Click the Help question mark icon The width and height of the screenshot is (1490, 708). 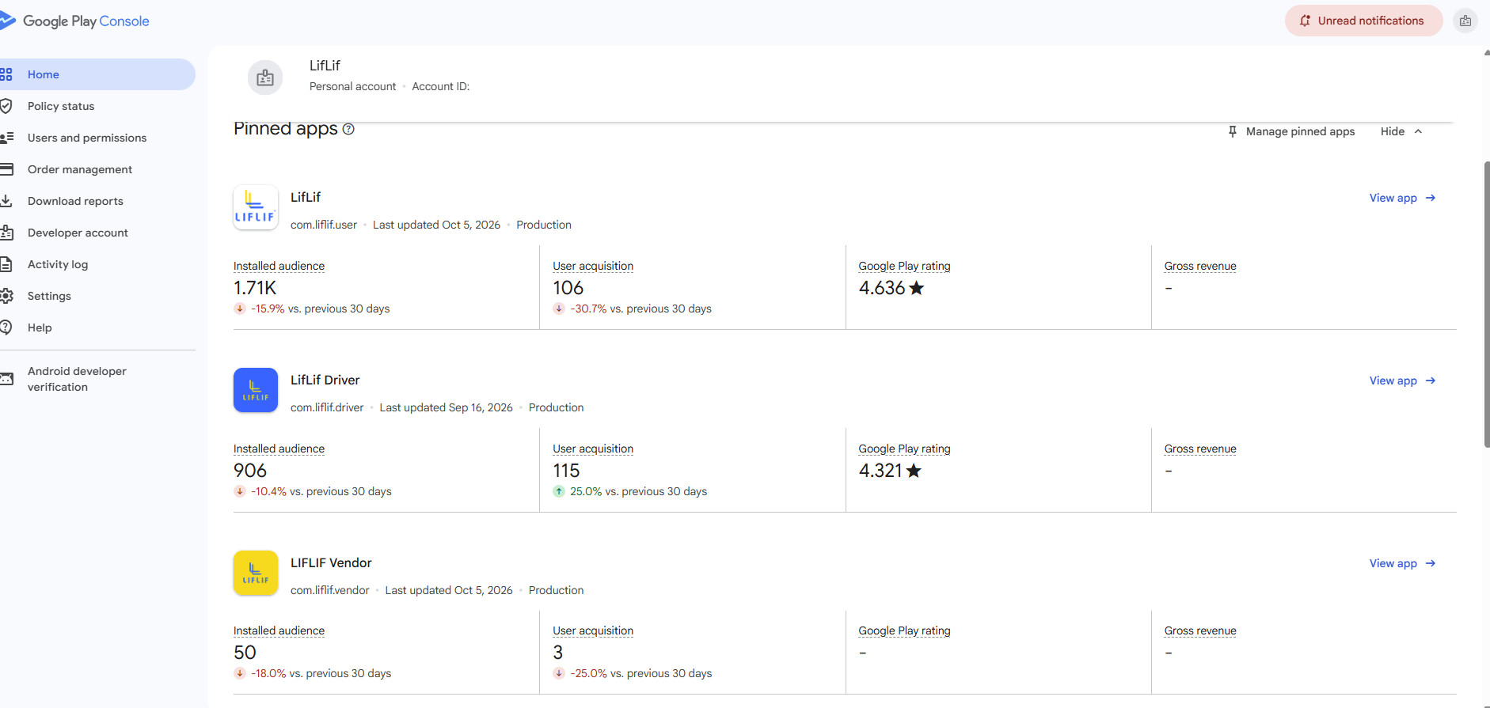(6, 327)
